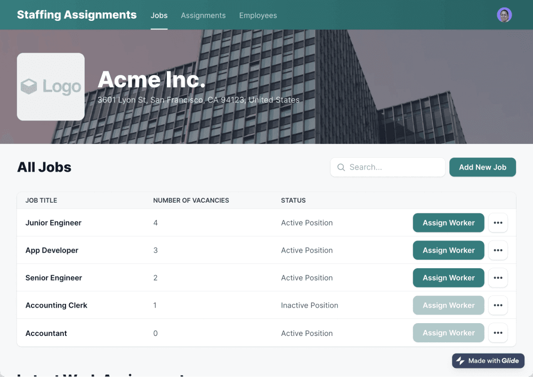Click the Glide lightning bolt icon
This screenshot has height=377, width=533.
coord(461,360)
